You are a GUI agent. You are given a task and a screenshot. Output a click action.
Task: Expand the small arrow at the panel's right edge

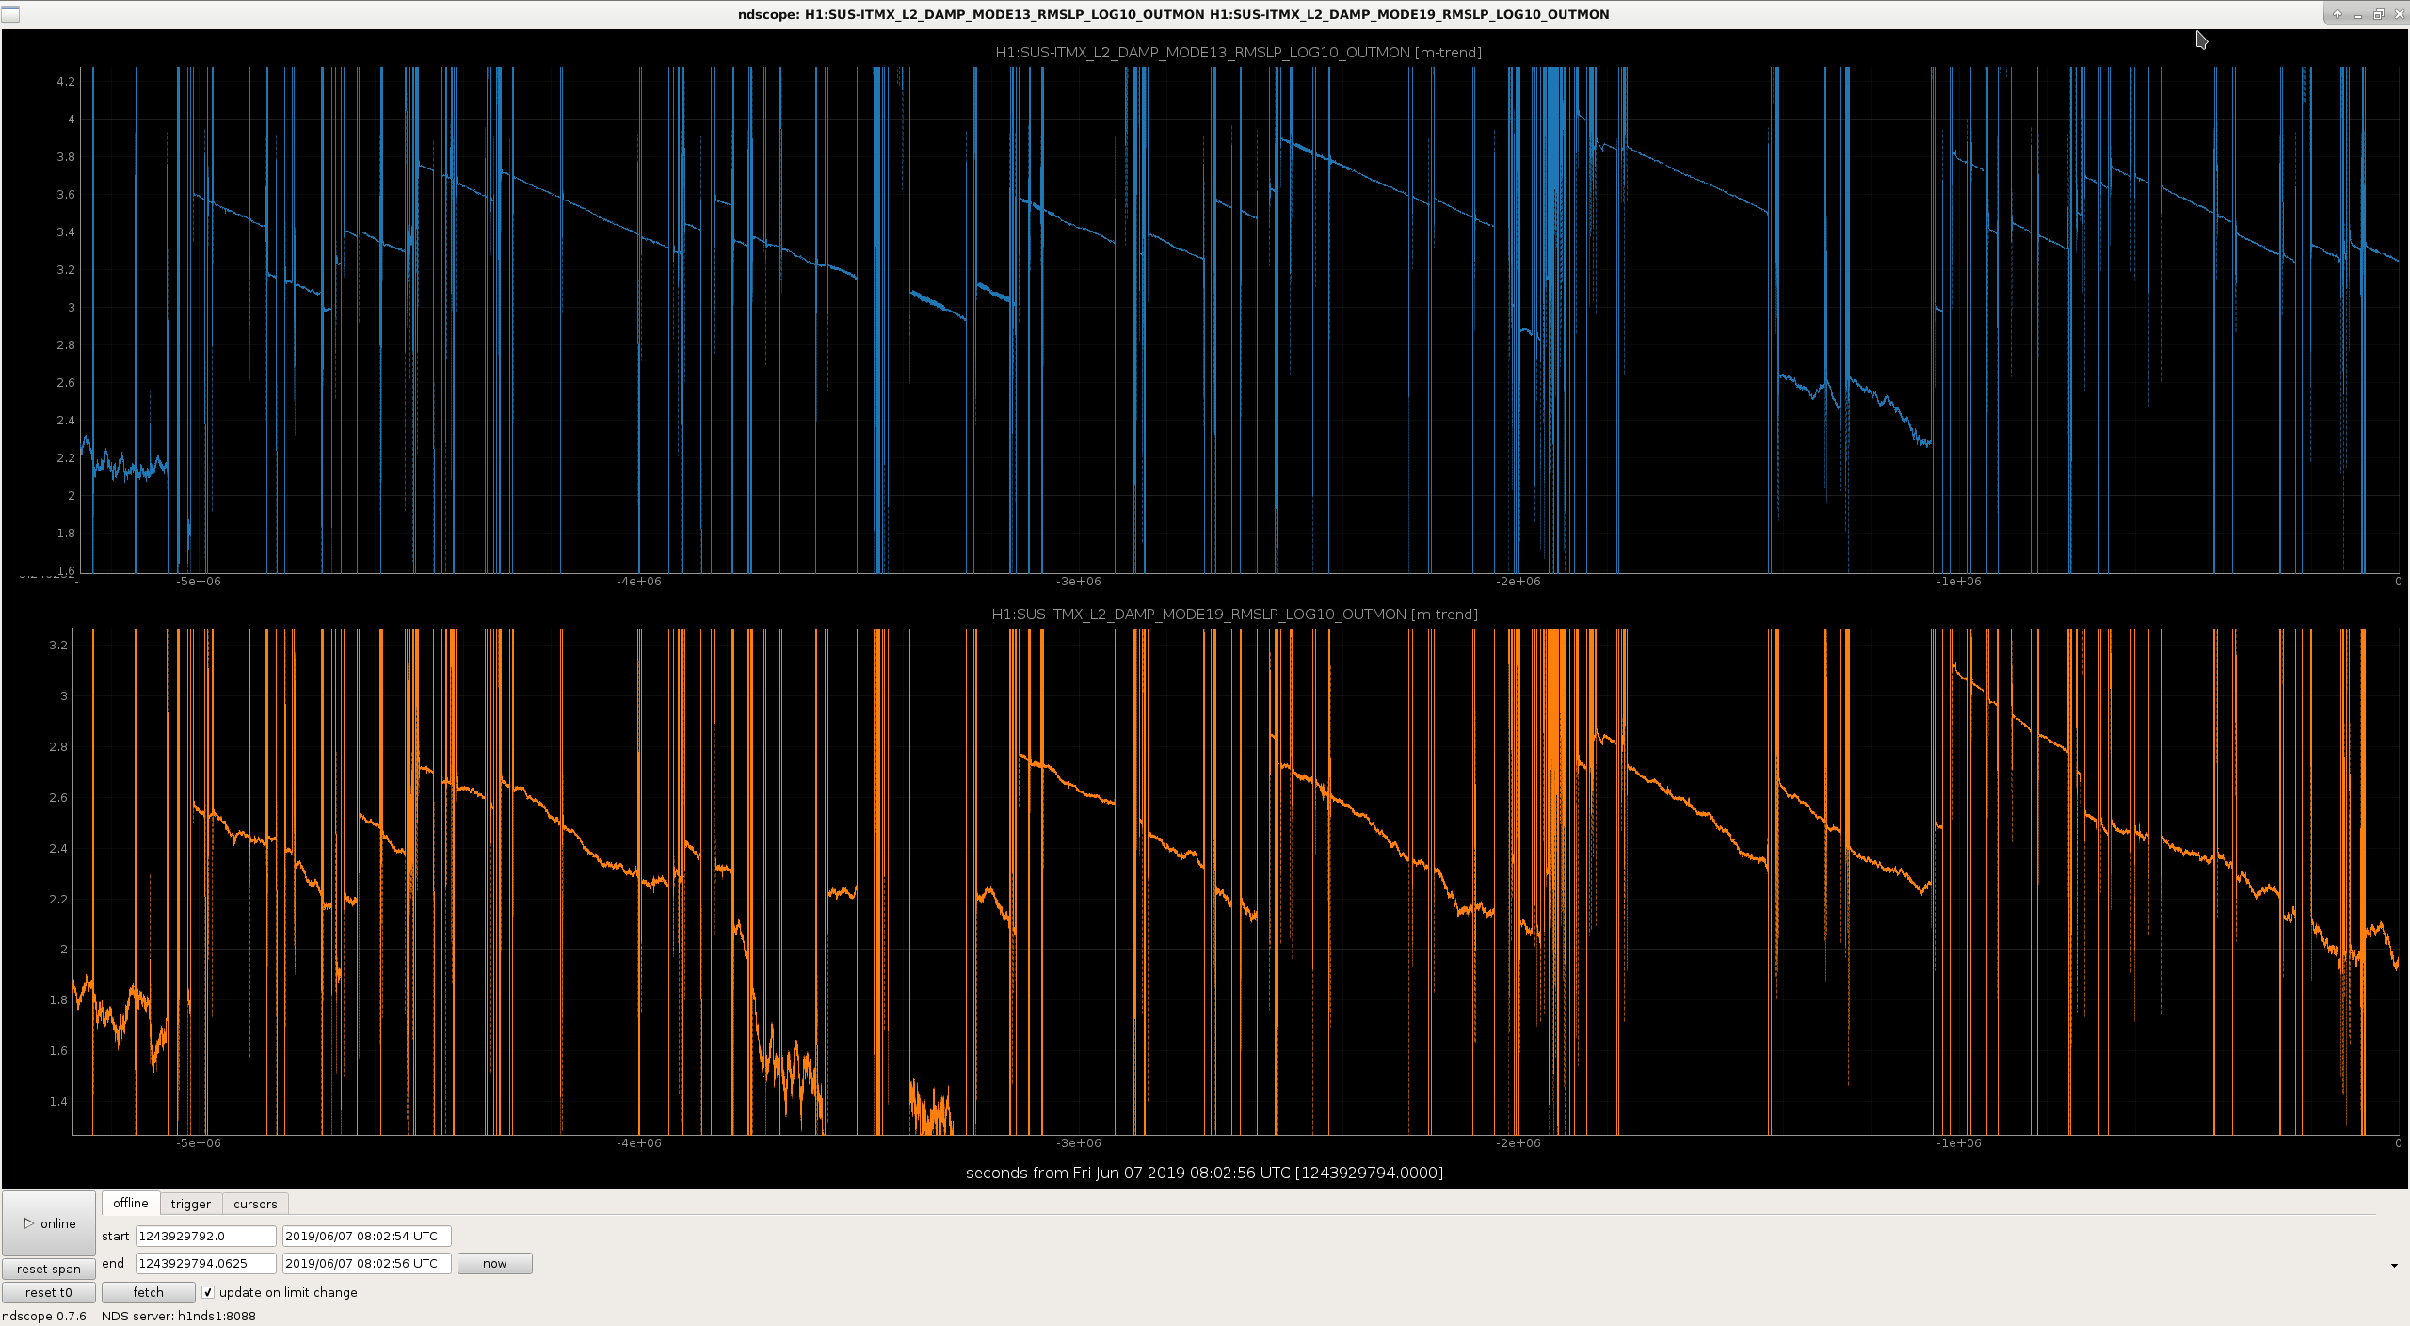coord(2394,1266)
